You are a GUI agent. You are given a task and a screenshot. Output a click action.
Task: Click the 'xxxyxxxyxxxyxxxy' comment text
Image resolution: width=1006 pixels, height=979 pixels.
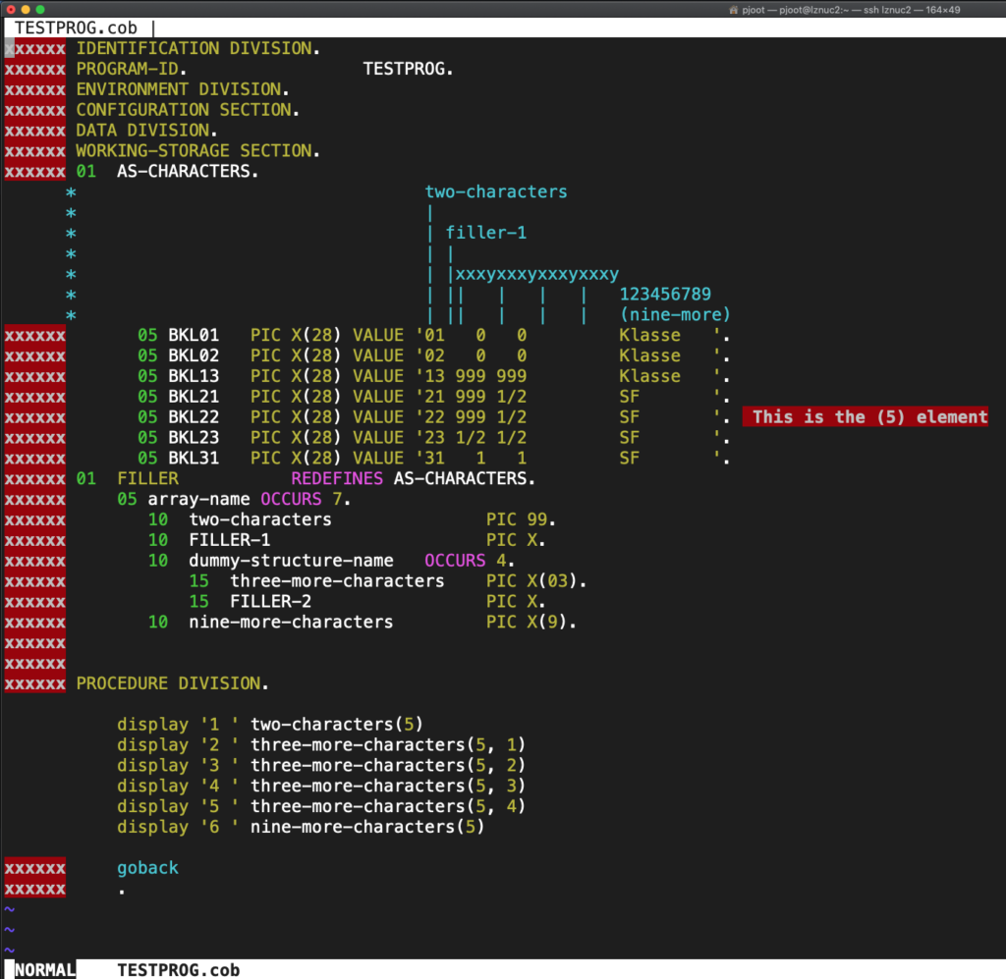pos(537,274)
